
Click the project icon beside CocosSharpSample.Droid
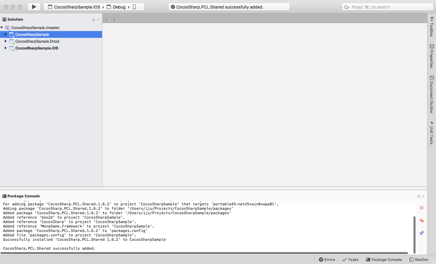click(x=11, y=41)
